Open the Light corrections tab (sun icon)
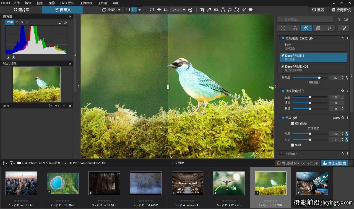Viewport: 354px width, 209px height. tap(283, 28)
